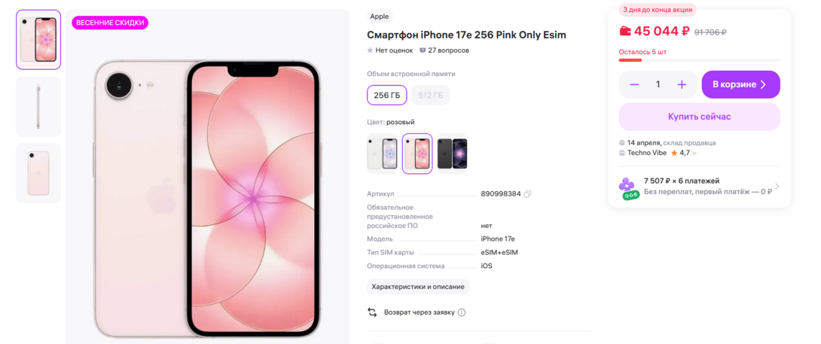Open cart via "В корзине" button
Viewport: 821px width, 344px height.
[x=740, y=84]
